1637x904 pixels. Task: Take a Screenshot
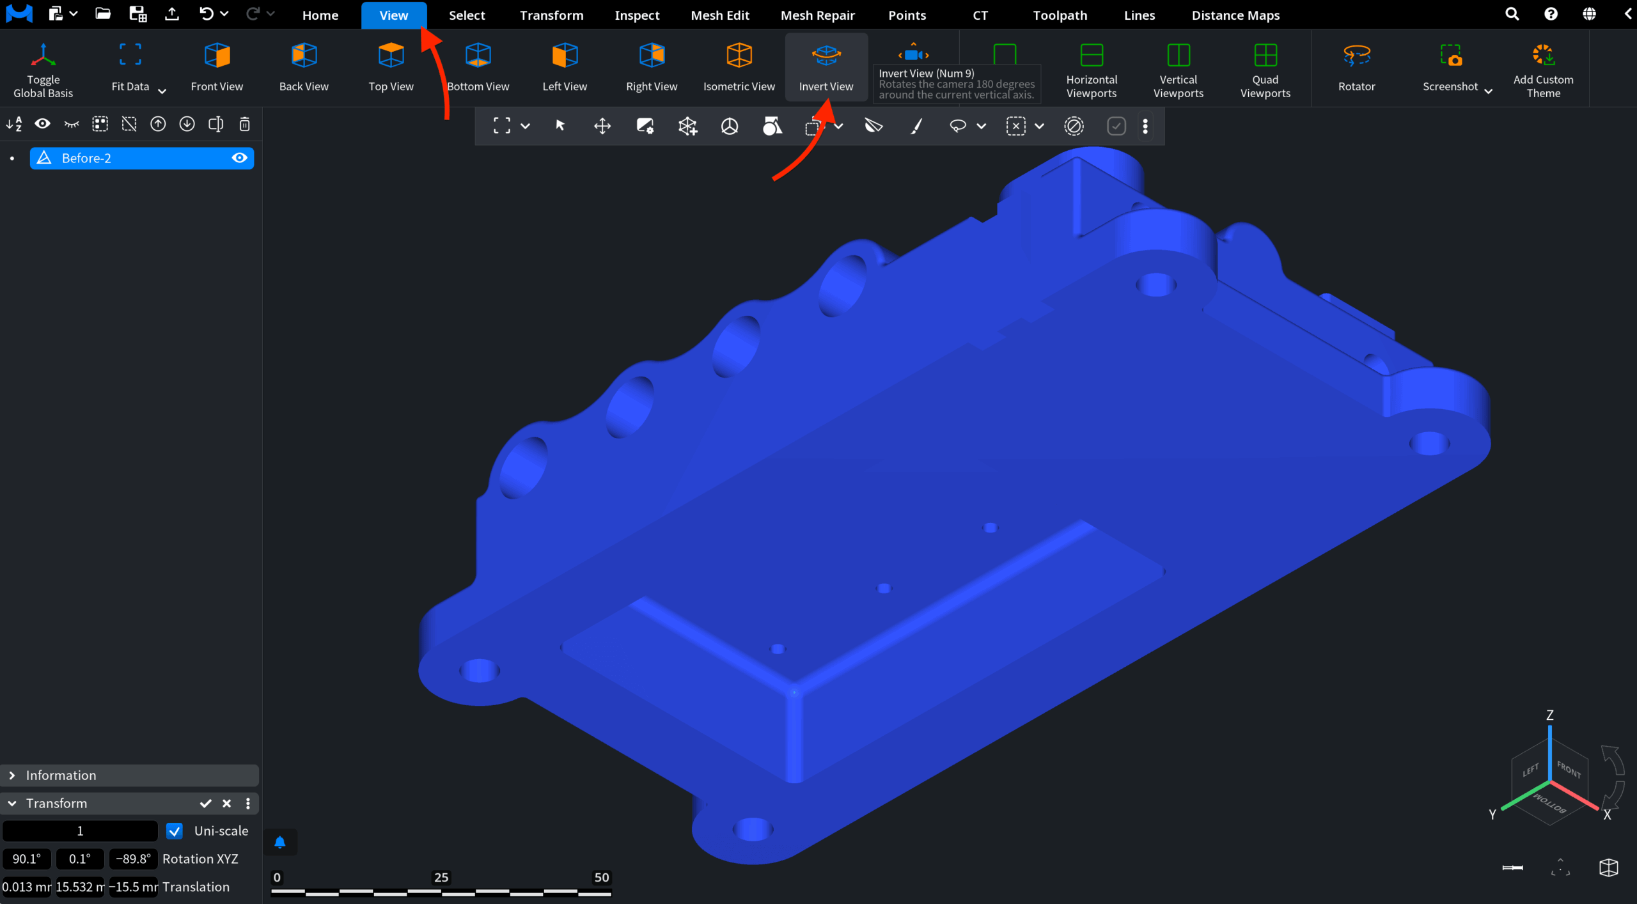click(1450, 69)
